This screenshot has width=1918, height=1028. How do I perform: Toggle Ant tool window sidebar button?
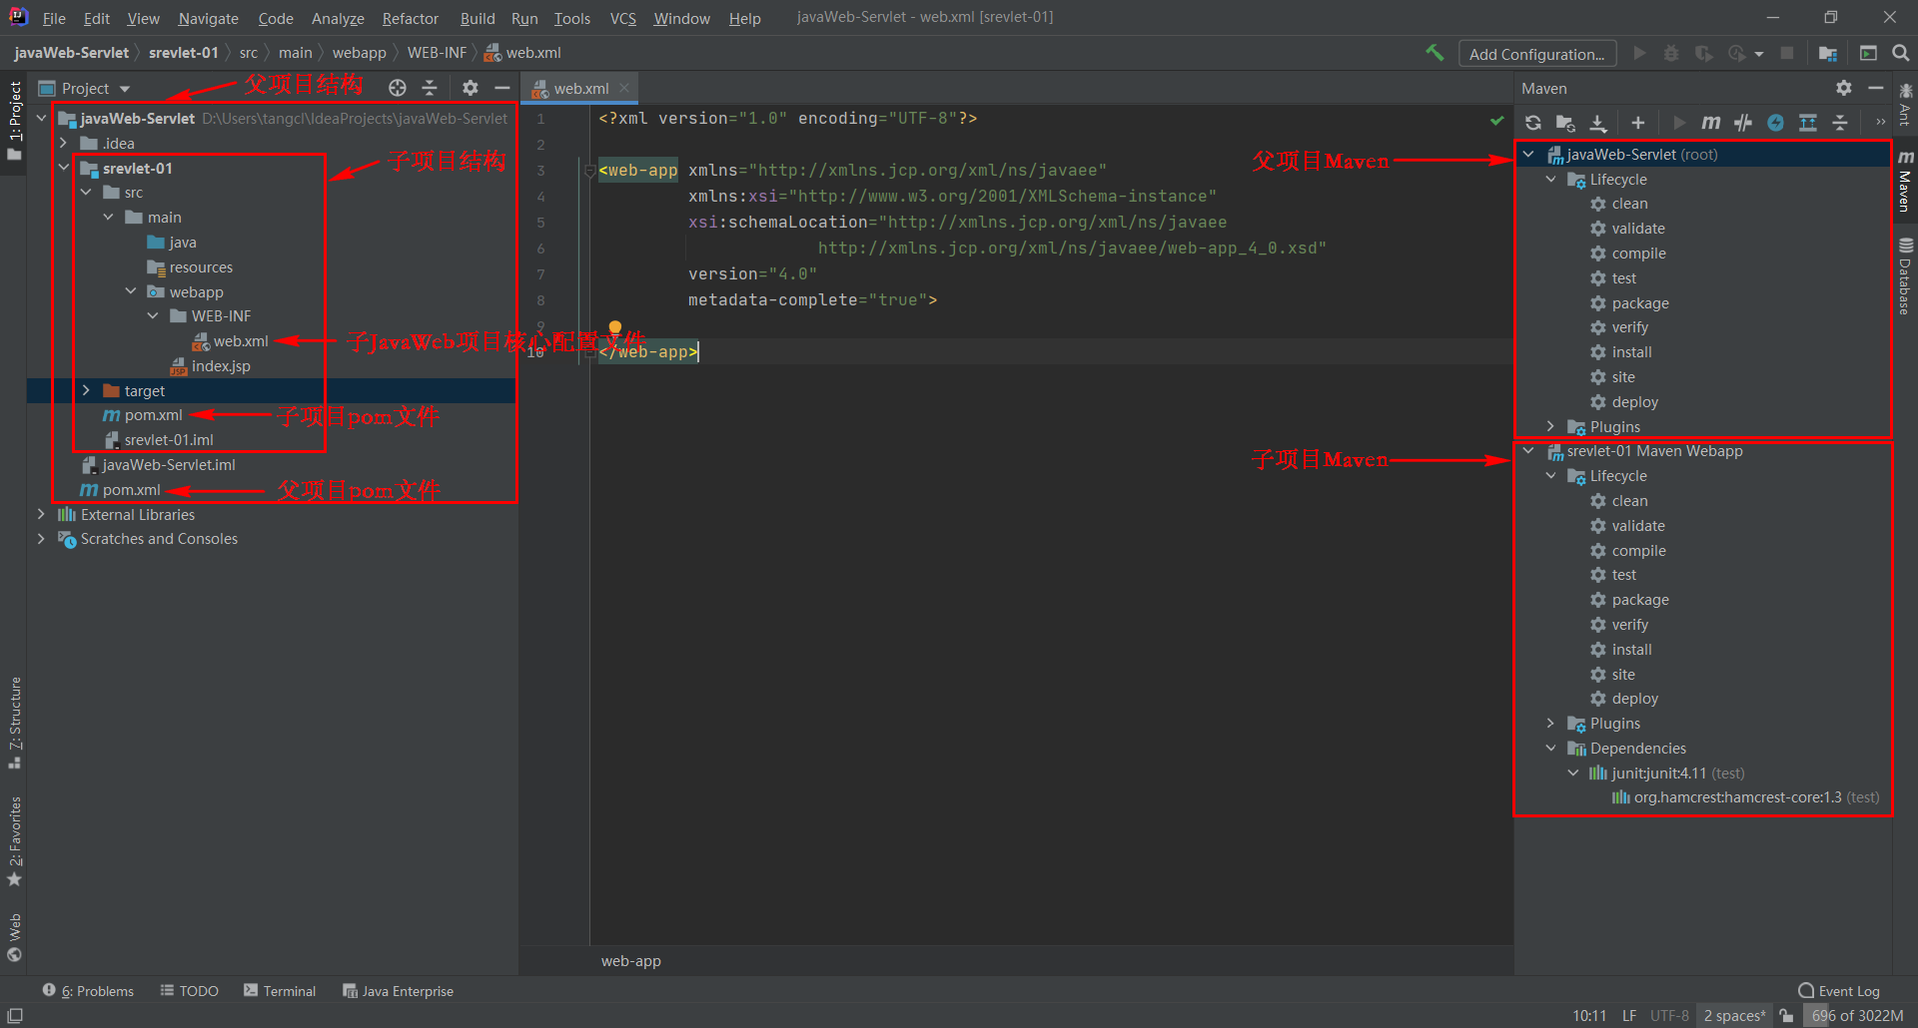(x=1905, y=106)
